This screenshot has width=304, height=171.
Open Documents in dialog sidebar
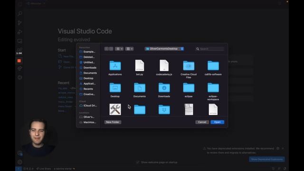point(88,73)
